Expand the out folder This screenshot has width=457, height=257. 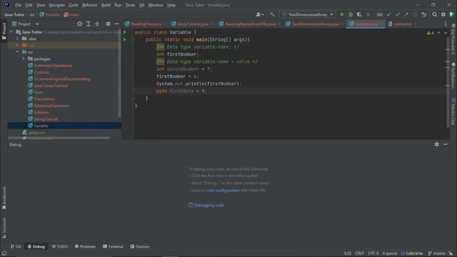coord(17,45)
